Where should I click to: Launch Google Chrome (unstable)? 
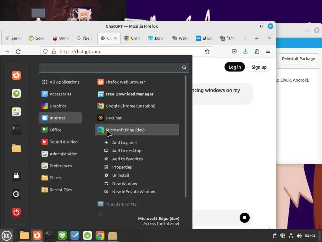(x=137, y=106)
